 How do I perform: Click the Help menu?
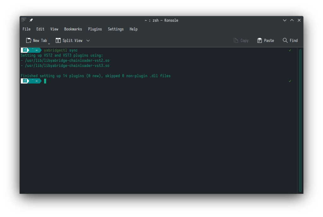134,29
